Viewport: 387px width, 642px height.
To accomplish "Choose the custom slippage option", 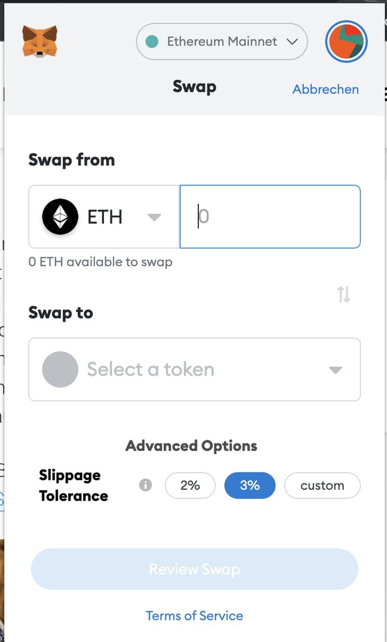I will [x=322, y=486].
